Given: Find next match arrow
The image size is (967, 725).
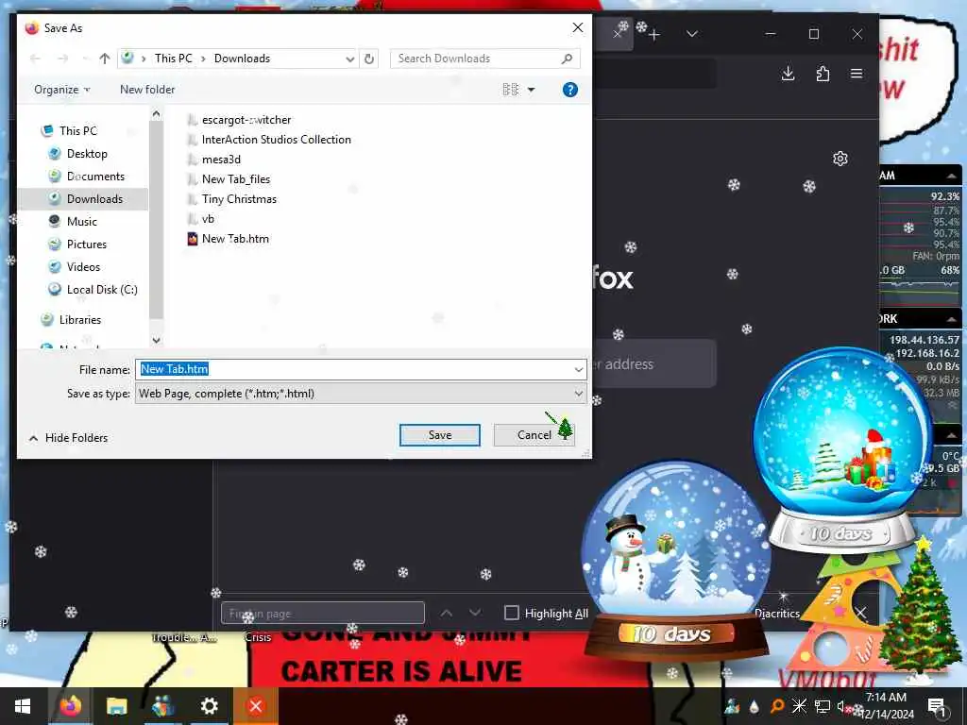Looking at the screenshot, I should tap(475, 614).
